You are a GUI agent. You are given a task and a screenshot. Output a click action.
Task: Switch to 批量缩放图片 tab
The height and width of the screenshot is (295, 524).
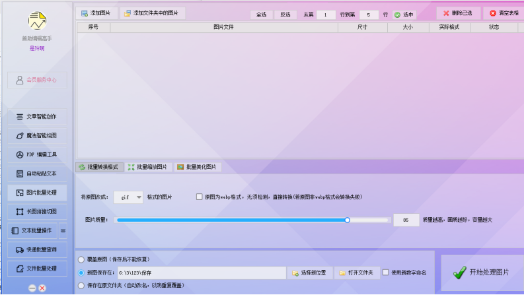pos(149,167)
